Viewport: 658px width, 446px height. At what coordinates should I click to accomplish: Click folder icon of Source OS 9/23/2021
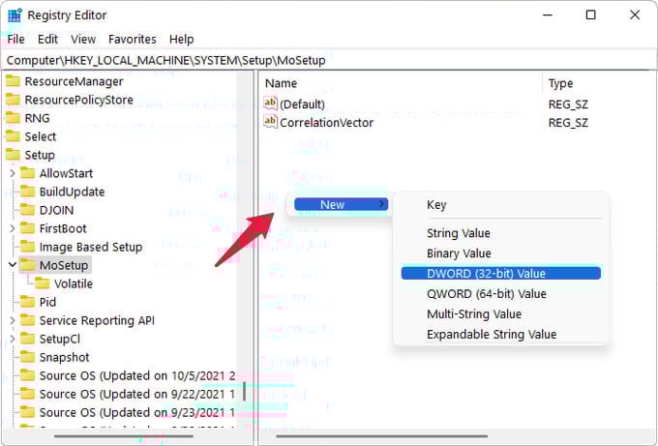click(28, 412)
